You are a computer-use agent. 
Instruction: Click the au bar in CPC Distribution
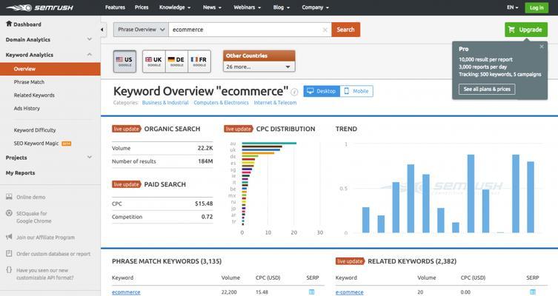click(x=269, y=144)
